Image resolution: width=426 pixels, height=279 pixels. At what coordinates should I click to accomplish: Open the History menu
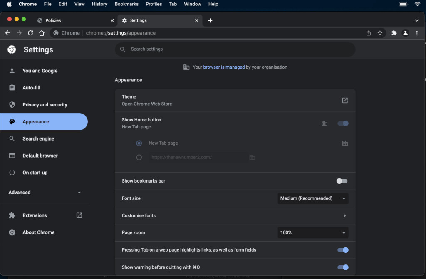point(99,4)
